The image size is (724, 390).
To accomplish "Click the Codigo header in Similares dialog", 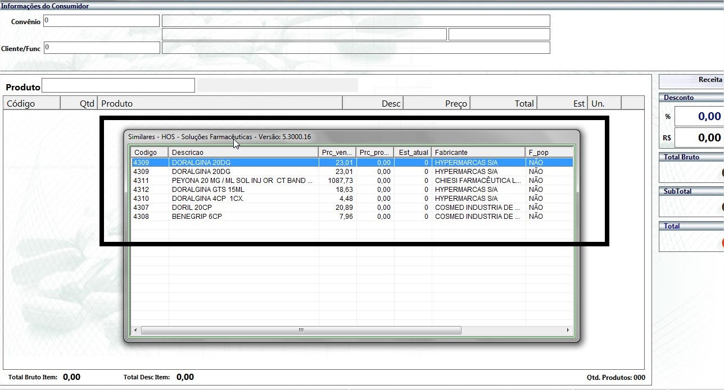I will coord(149,153).
